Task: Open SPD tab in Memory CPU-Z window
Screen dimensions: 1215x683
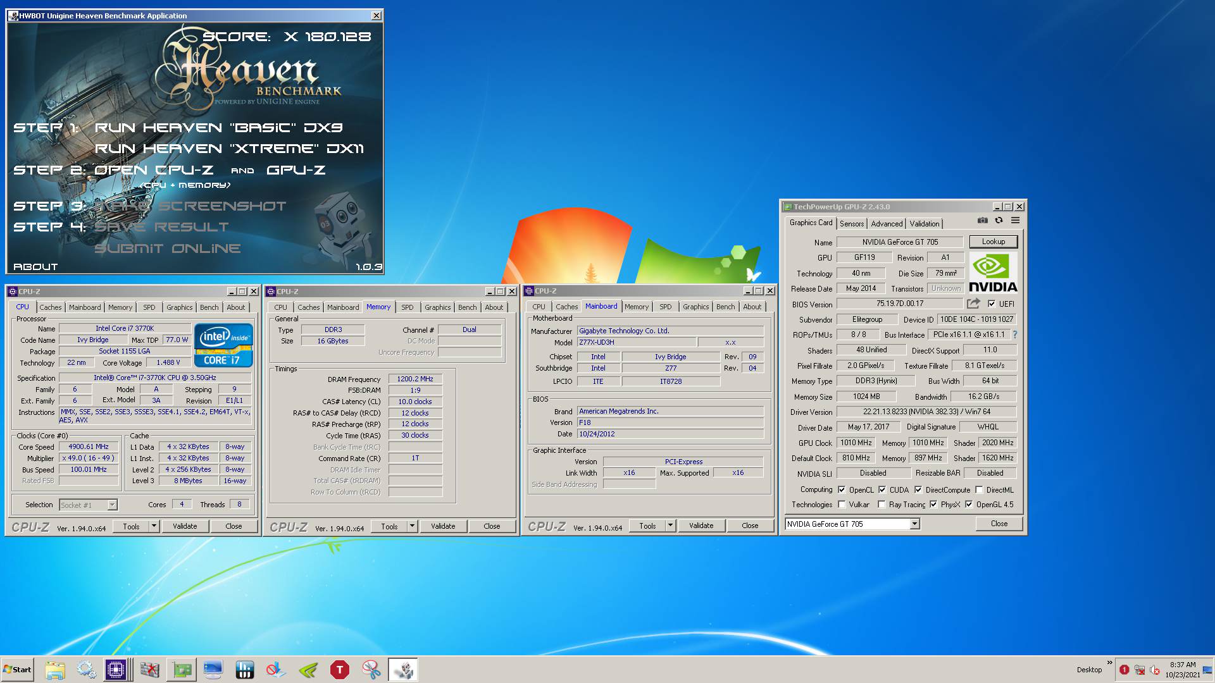Action: [x=408, y=307]
